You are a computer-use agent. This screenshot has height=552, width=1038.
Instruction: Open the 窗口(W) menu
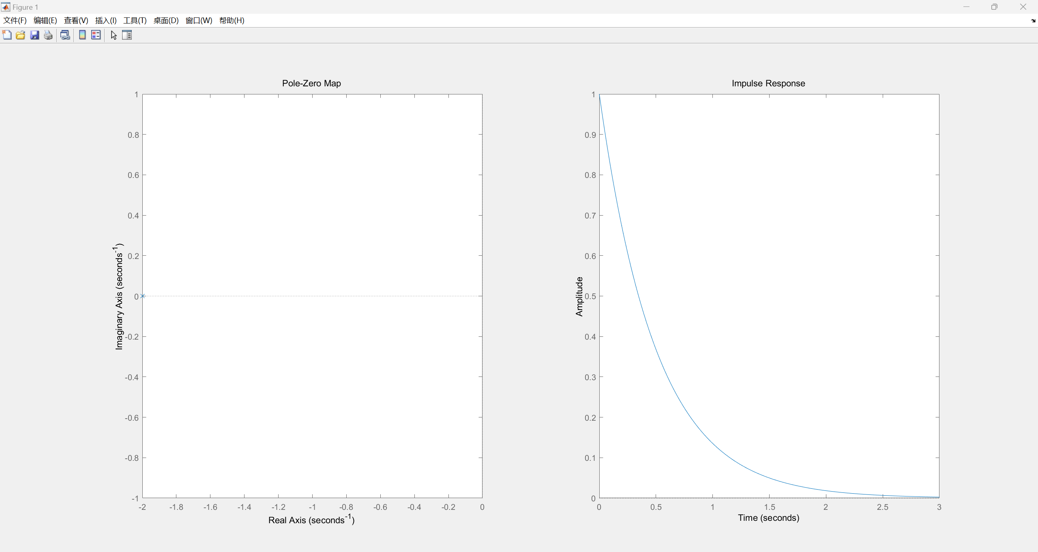[x=199, y=21]
